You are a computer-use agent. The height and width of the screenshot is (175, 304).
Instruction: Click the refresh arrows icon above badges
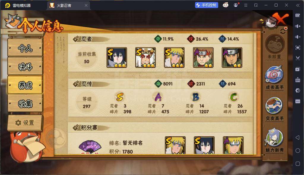(x=283, y=31)
